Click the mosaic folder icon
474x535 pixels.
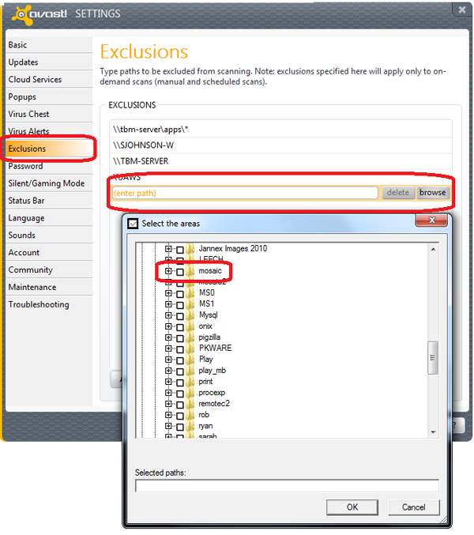pyautogui.click(x=191, y=271)
